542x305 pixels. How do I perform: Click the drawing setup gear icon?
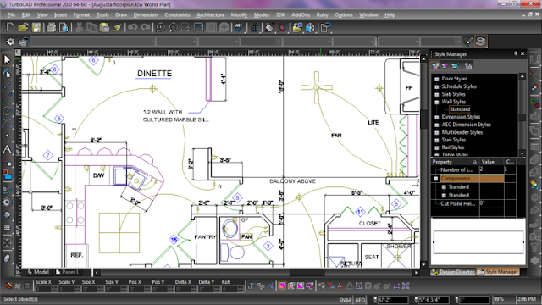tap(10, 42)
